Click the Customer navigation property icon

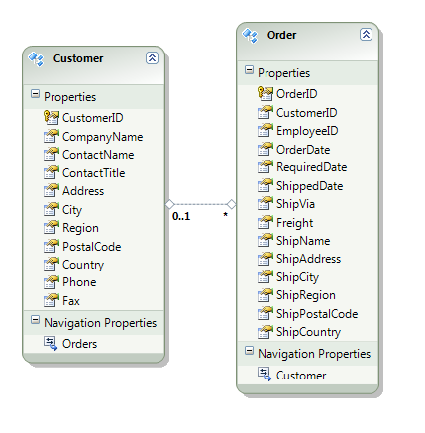265,375
